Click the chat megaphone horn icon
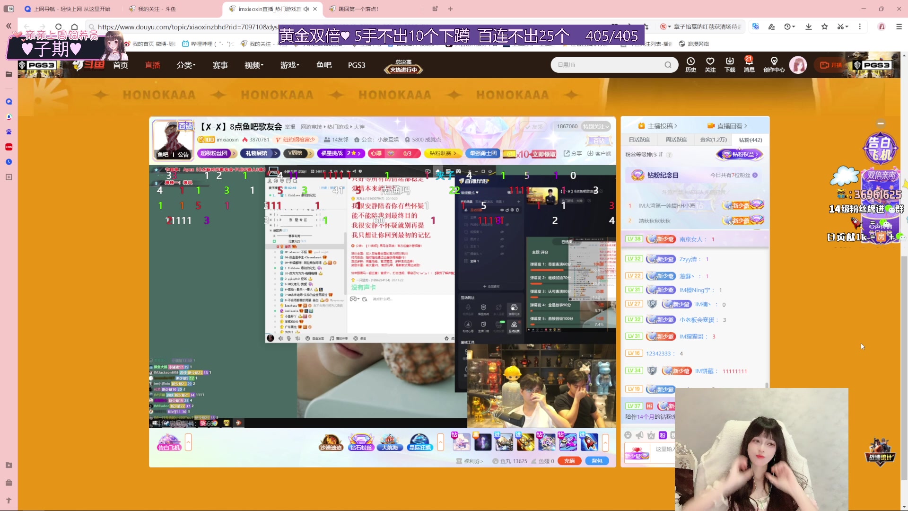This screenshot has width=908, height=511. pyautogui.click(x=640, y=435)
